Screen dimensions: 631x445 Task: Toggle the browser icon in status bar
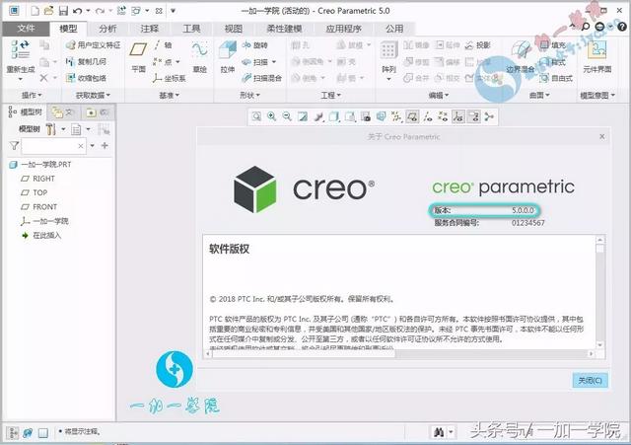[x=28, y=433]
